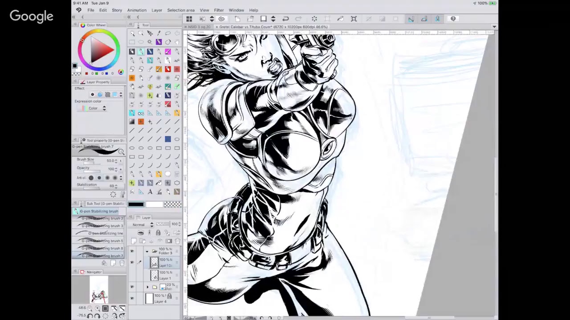The height and width of the screenshot is (320, 570).
Task: Toggle visibility of the 23% folder layer
Action: pyautogui.click(x=132, y=287)
